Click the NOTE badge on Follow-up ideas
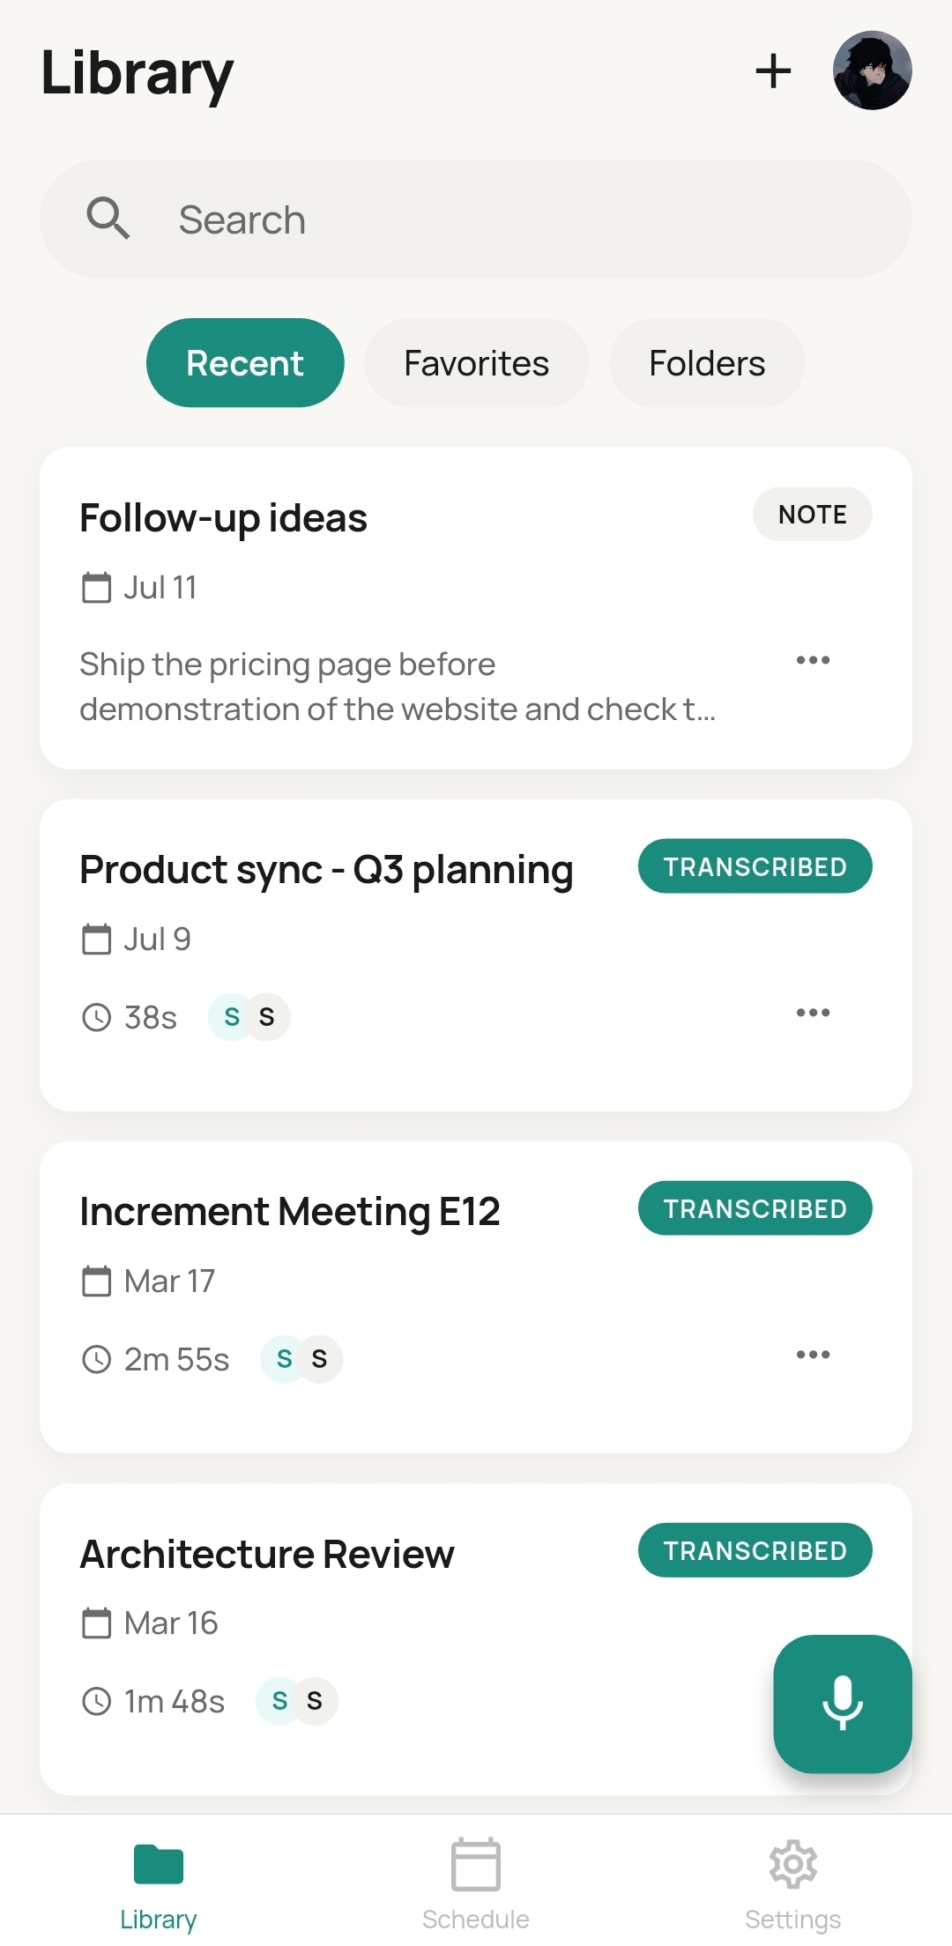This screenshot has width=952, height=1946. [x=813, y=514]
